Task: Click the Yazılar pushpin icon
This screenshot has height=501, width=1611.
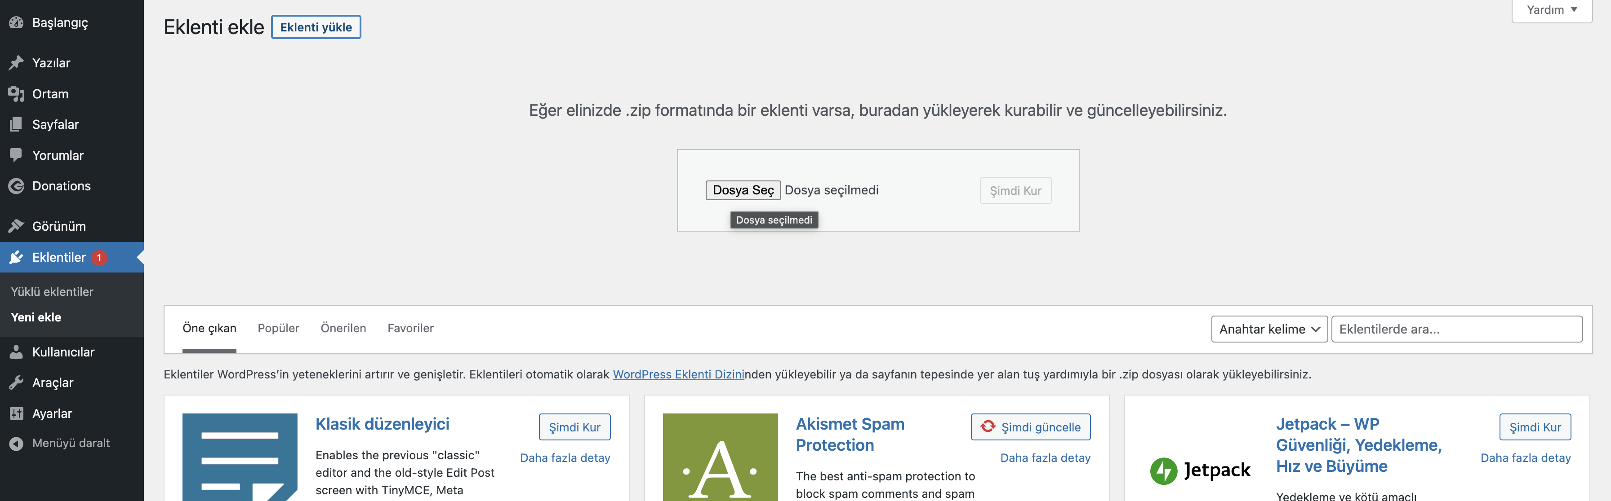Action: (16, 62)
